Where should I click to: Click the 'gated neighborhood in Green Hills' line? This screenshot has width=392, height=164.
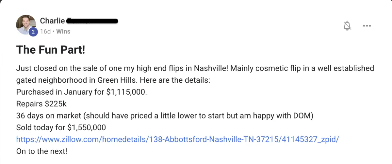80,80
